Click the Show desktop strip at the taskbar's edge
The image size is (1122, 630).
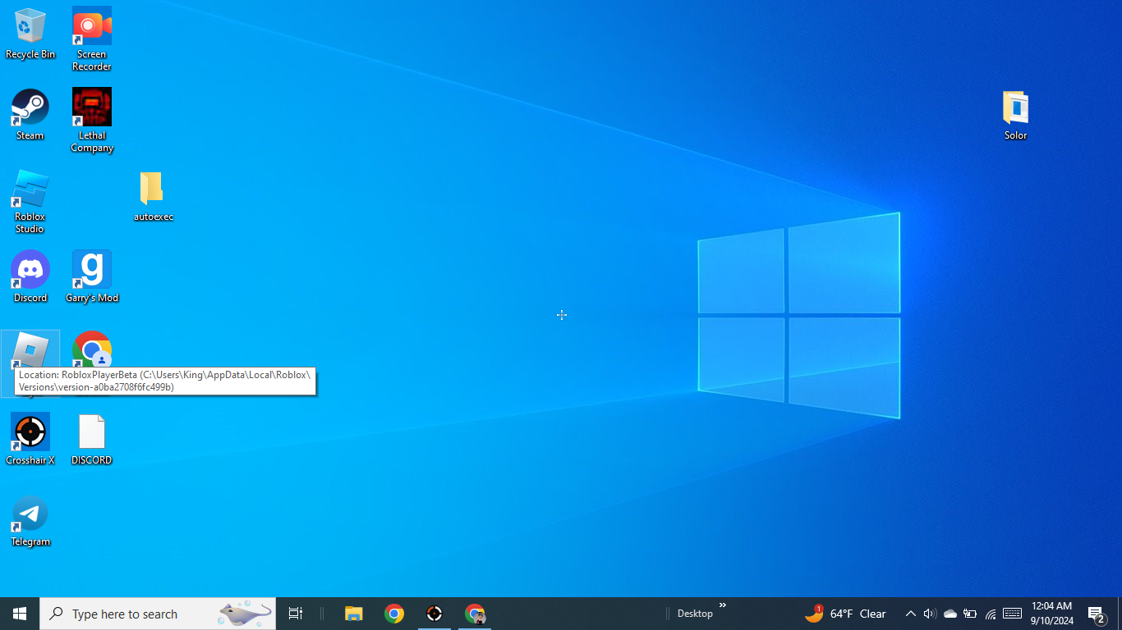[1120, 614]
